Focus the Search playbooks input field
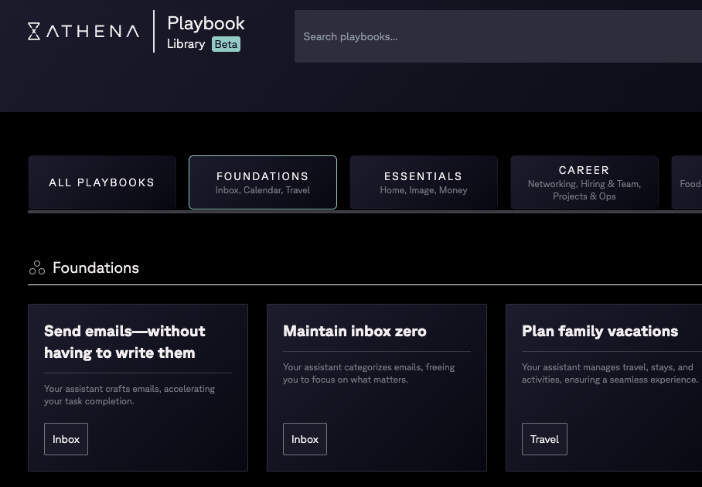Image resolution: width=702 pixels, height=487 pixels. pyautogui.click(x=495, y=36)
